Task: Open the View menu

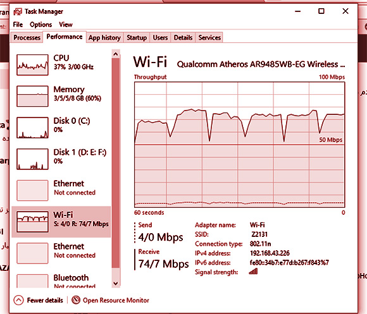Action: coord(66,25)
